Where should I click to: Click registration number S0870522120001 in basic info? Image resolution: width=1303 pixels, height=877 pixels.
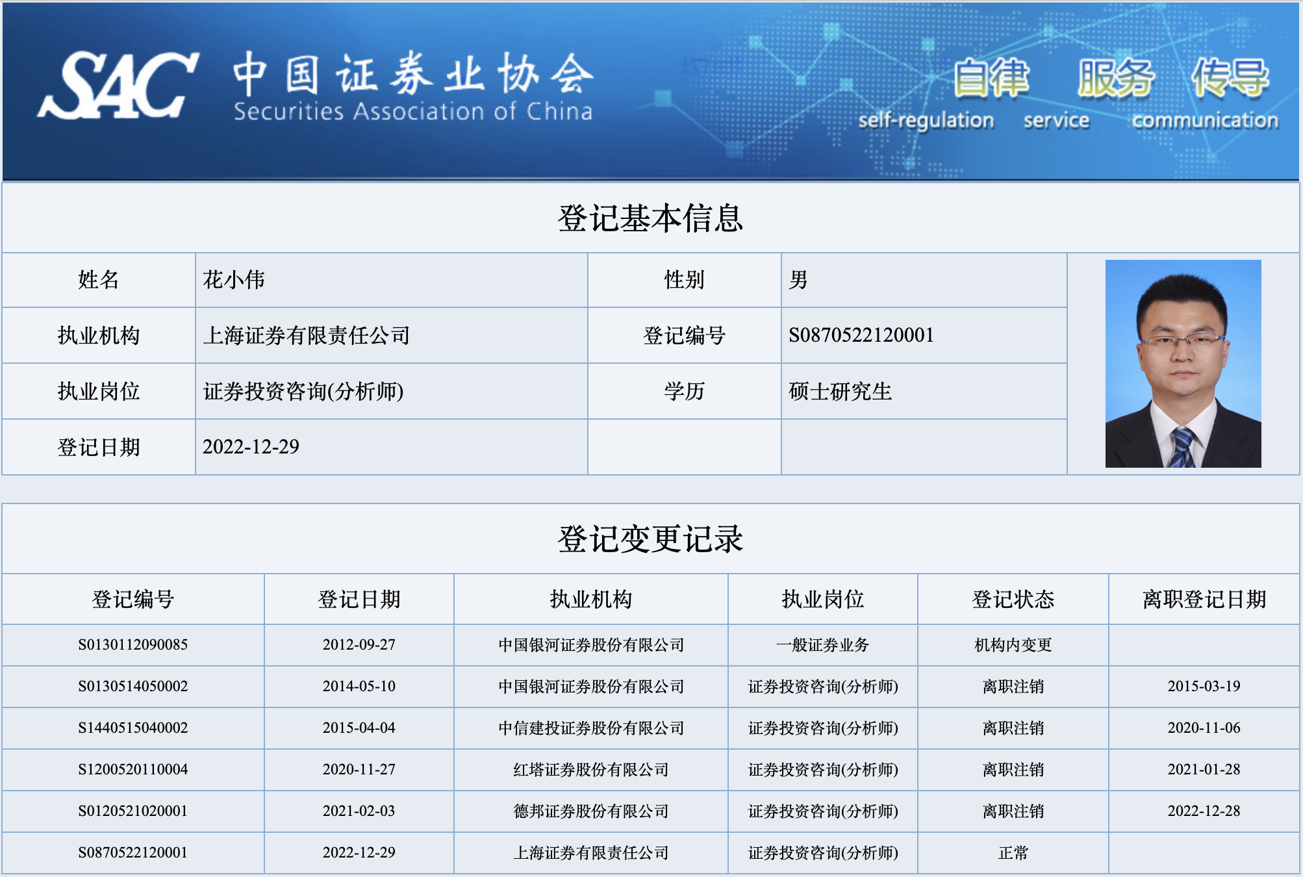pyautogui.click(x=861, y=335)
